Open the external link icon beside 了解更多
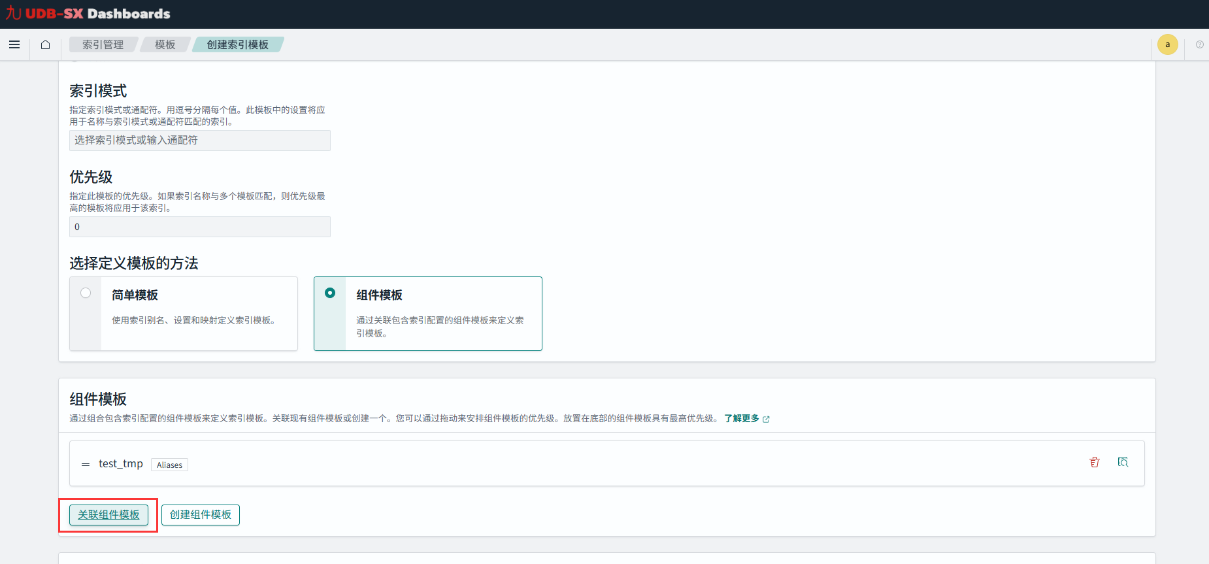Image resolution: width=1209 pixels, height=564 pixels. [766, 419]
